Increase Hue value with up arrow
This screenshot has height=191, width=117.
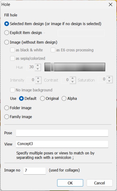(x=38, y=65)
